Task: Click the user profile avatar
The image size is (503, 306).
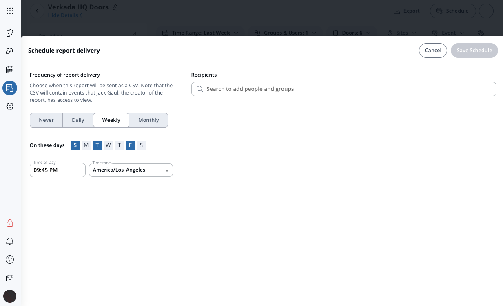Action: click(10, 296)
